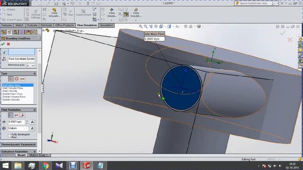Choose swirl flow direction option

click(17, 115)
